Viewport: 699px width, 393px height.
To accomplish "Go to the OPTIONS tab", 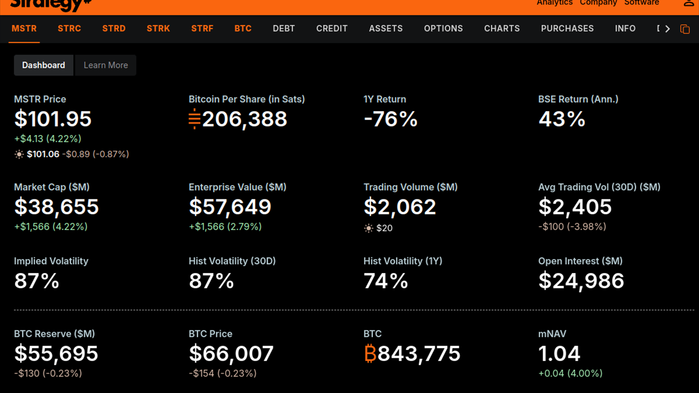I will click(443, 28).
